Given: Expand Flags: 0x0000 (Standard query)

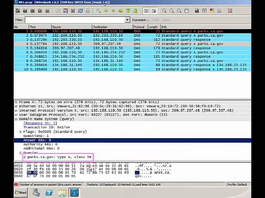Looking at the screenshot, I should pyautogui.click(x=20, y=132).
